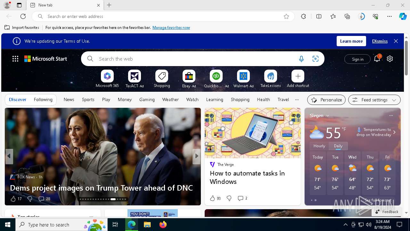Open the News category
This screenshot has width=410, height=231.
69,100
